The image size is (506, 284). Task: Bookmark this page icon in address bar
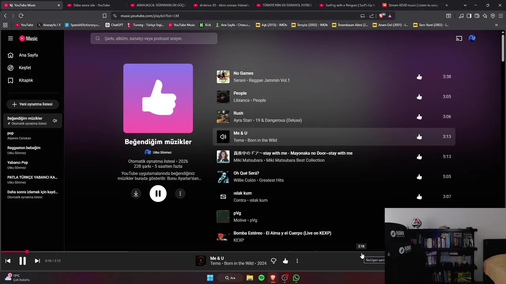[104, 16]
